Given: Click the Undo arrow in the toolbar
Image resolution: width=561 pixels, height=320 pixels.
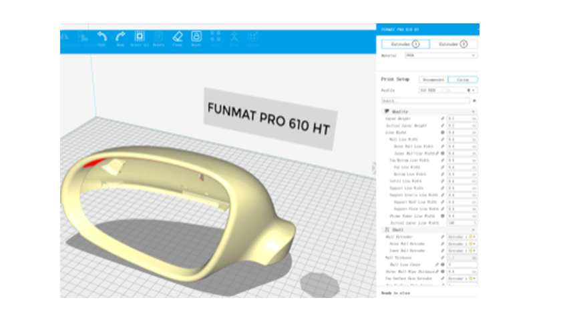Looking at the screenshot, I should coord(102,38).
